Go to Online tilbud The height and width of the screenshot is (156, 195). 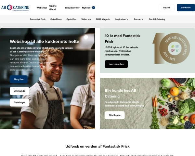coord(53,8)
